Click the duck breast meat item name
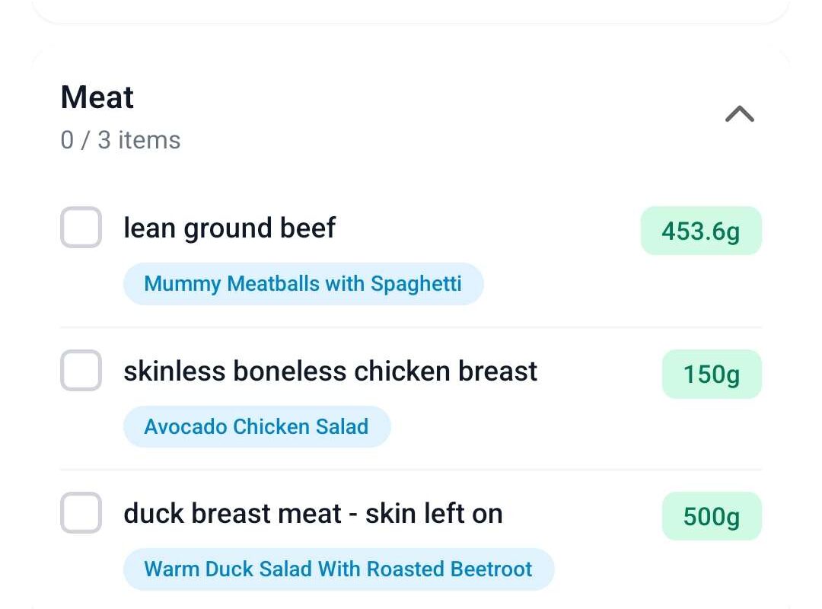822x609 pixels. point(313,513)
